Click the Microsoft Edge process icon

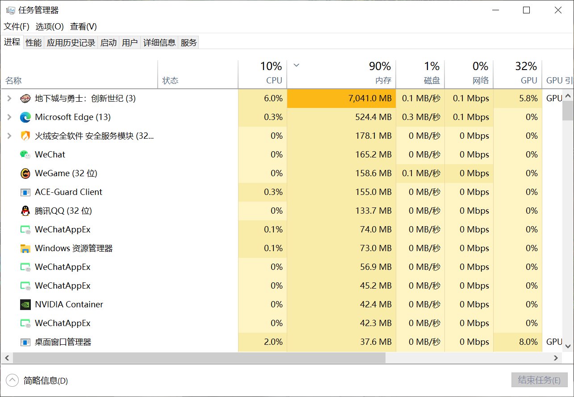tap(25, 117)
